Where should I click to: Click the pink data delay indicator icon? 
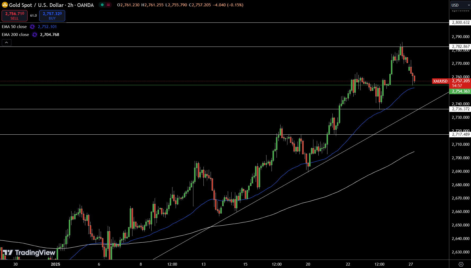pyautogui.click(x=108, y=5)
